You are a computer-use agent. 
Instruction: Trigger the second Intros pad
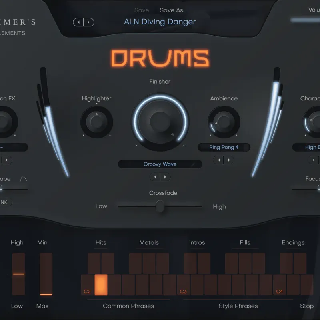[x=204, y=263]
